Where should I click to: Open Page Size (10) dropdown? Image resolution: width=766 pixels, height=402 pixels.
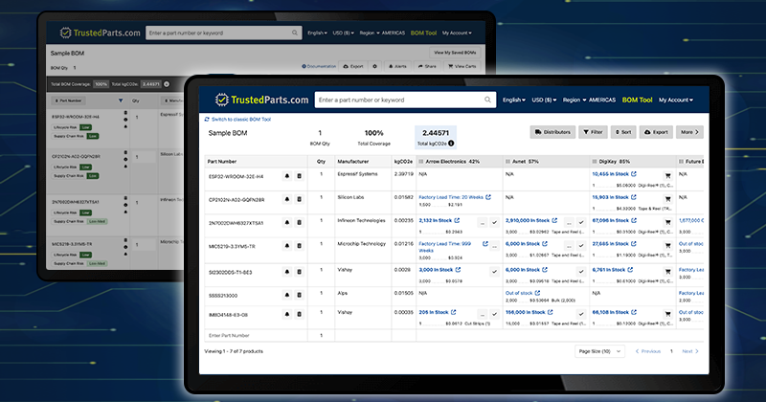599,351
